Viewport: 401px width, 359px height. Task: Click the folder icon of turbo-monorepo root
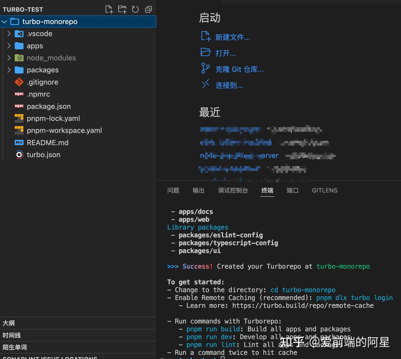point(14,22)
